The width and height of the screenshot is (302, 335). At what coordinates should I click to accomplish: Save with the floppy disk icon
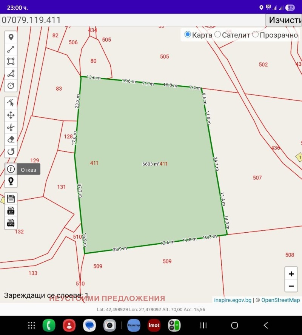(11, 199)
